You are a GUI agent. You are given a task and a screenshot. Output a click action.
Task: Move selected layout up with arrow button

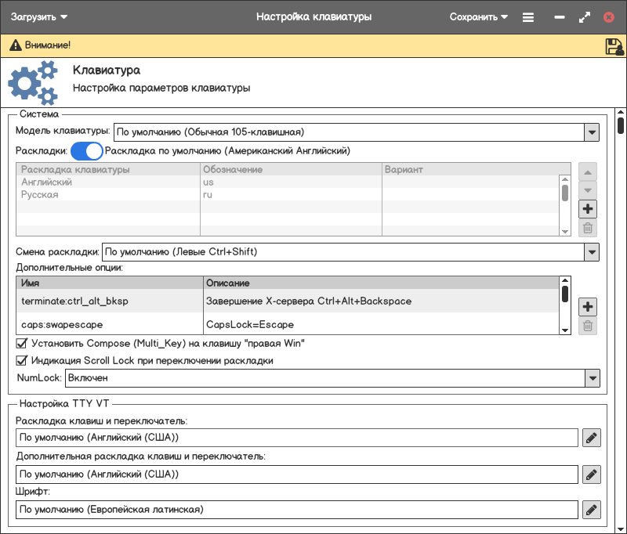click(x=588, y=171)
